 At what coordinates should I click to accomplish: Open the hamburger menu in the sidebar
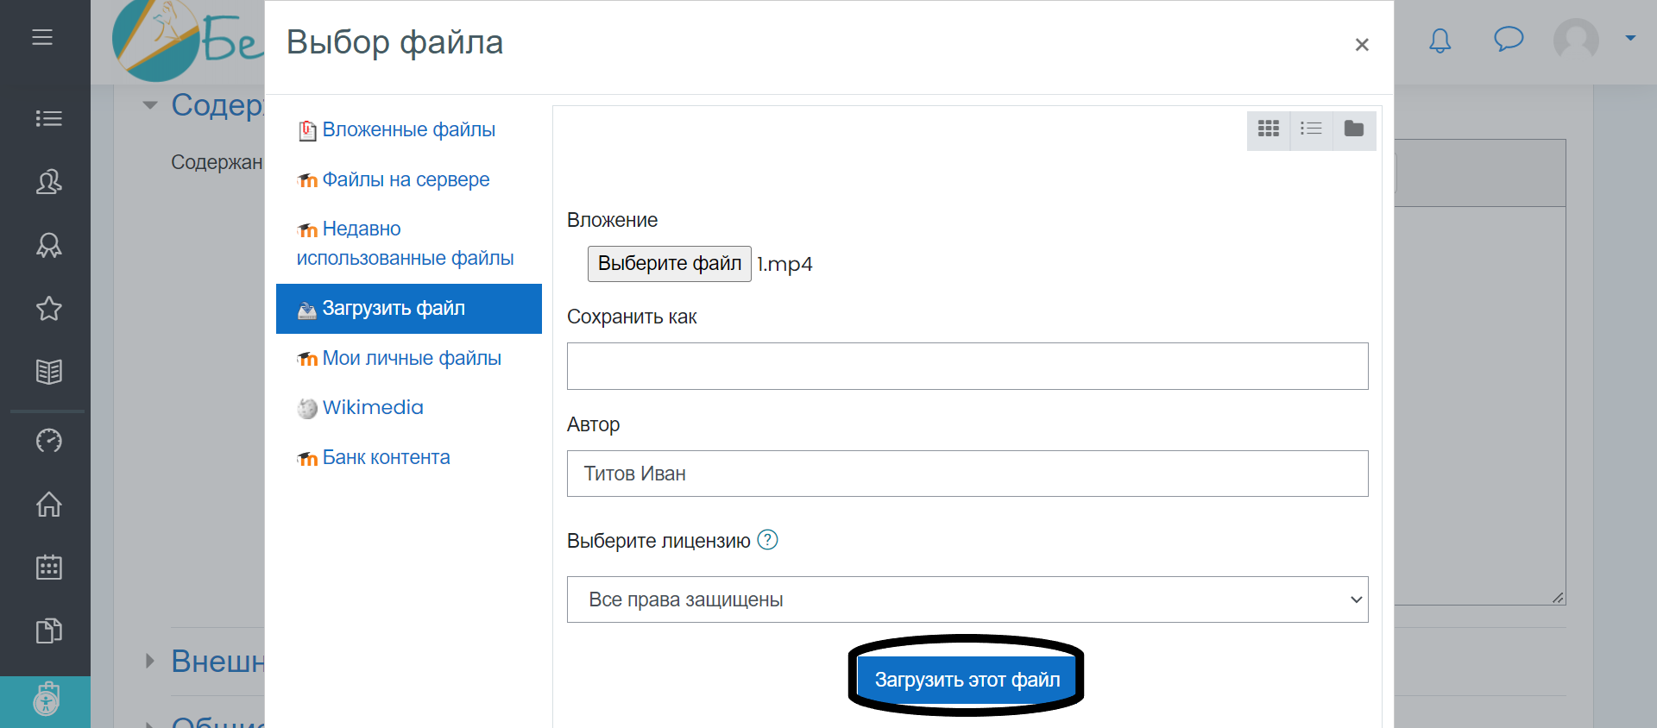pos(42,38)
